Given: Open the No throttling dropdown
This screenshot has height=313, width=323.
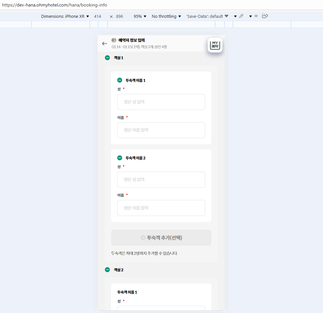Looking at the screenshot, I should (166, 16).
